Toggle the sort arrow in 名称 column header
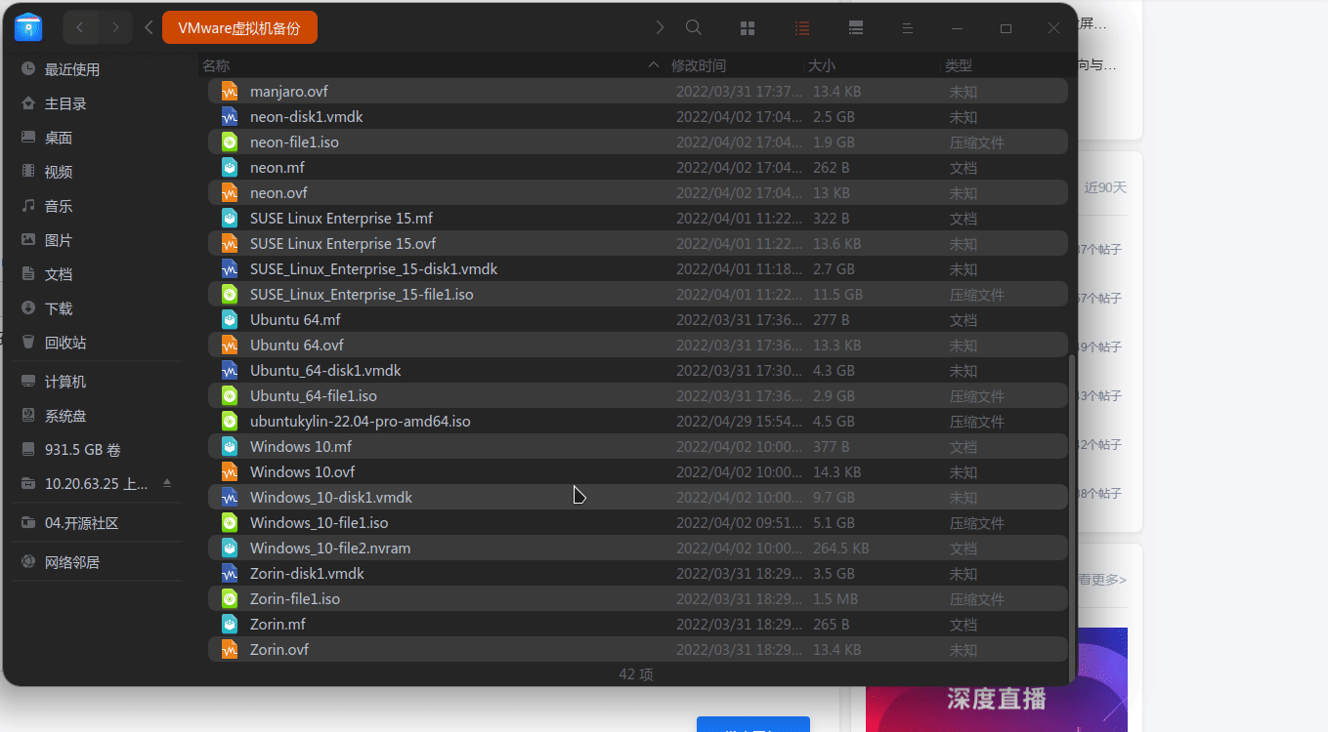 click(x=654, y=65)
